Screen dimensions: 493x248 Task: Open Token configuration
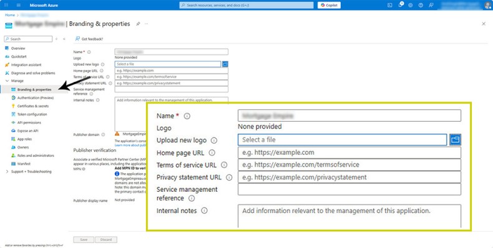coord(32,114)
